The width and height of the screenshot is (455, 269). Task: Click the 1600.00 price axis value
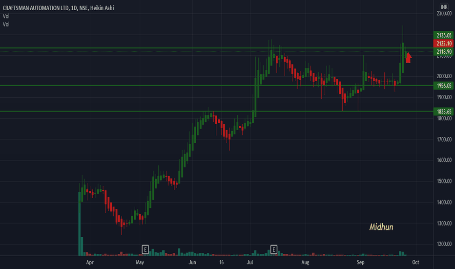pos(444,160)
